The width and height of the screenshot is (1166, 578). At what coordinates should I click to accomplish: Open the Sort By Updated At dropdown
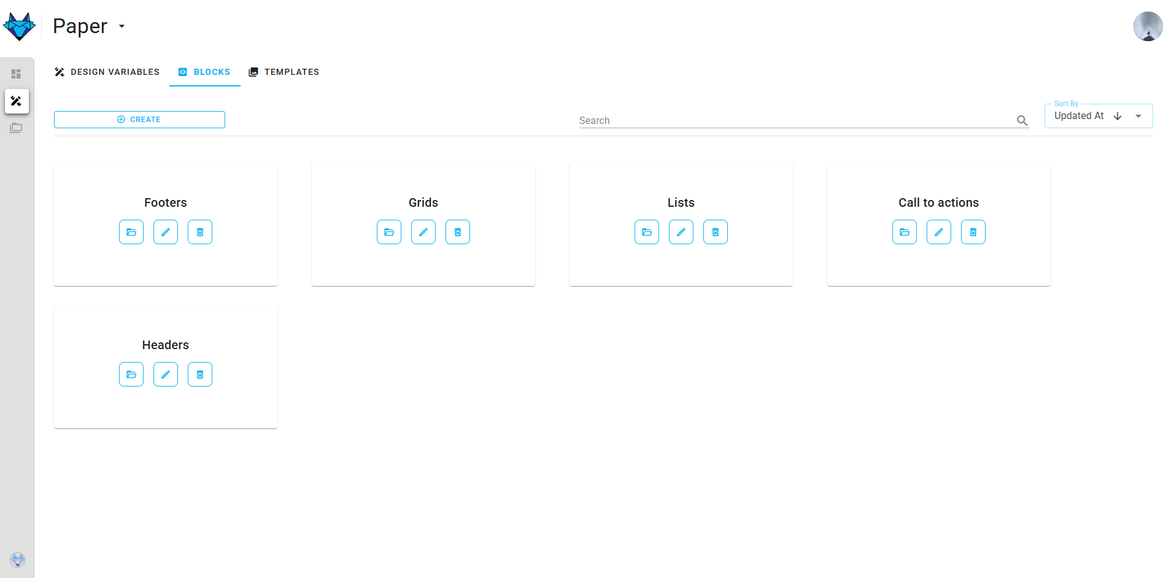point(1098,116)
